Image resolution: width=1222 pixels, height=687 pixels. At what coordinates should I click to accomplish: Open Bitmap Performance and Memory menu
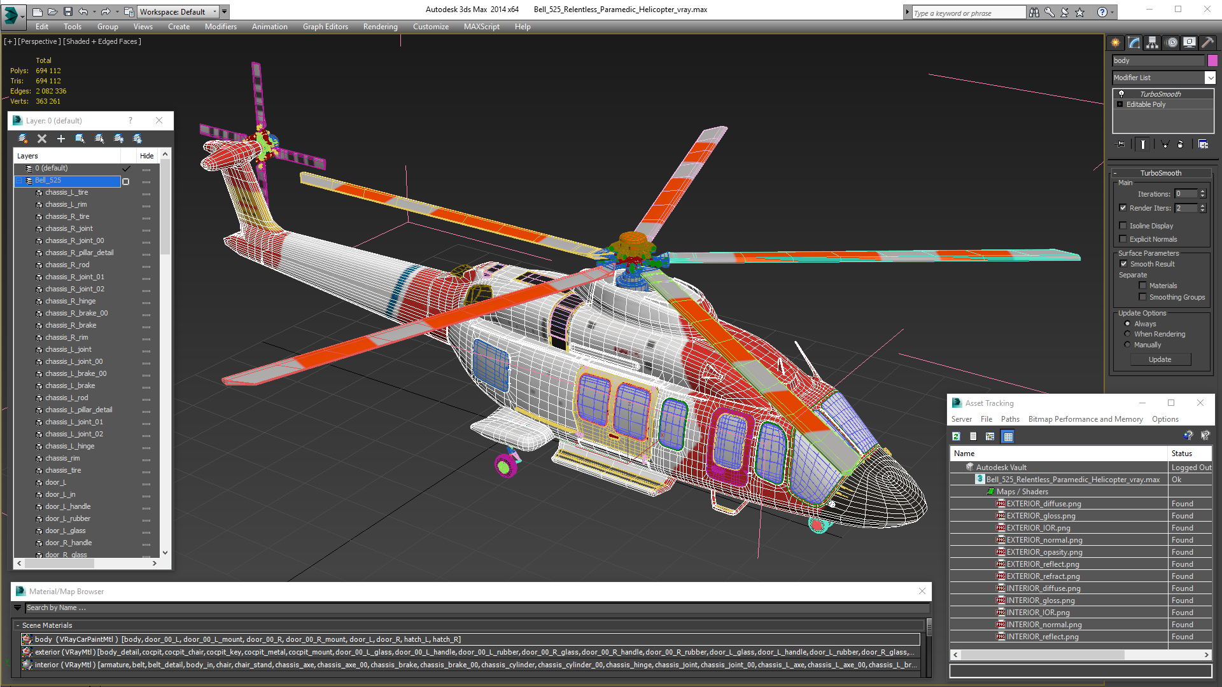pos(1085,419)
